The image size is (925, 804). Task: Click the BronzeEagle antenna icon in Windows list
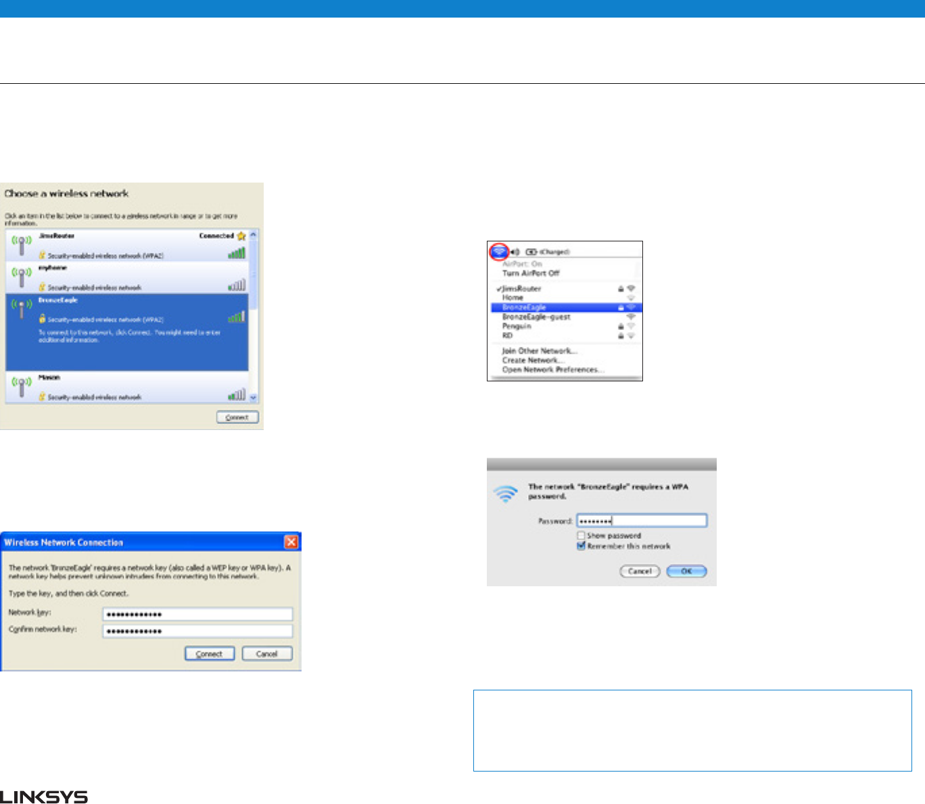[x=21, y=309]
